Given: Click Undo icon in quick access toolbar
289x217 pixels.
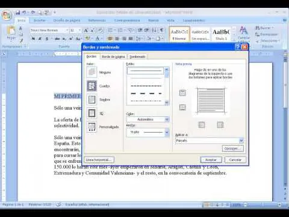Looking at the screenshot, I should [x=24, y=13].
